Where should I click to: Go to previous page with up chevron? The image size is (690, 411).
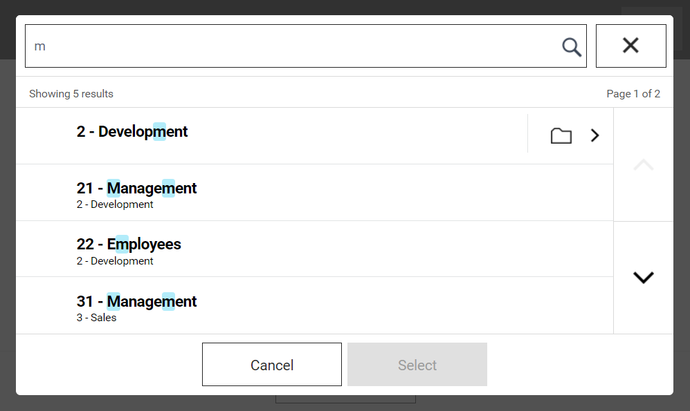pyautogui.click(x=644, y=164)
